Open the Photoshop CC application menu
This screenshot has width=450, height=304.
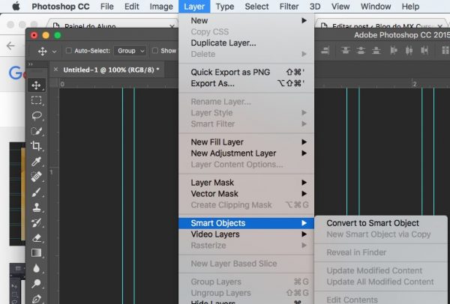pyautogui.click(x=61, y=6)
